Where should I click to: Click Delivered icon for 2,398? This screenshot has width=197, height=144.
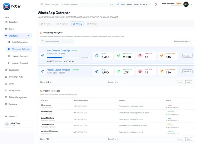tap(118, 56)
